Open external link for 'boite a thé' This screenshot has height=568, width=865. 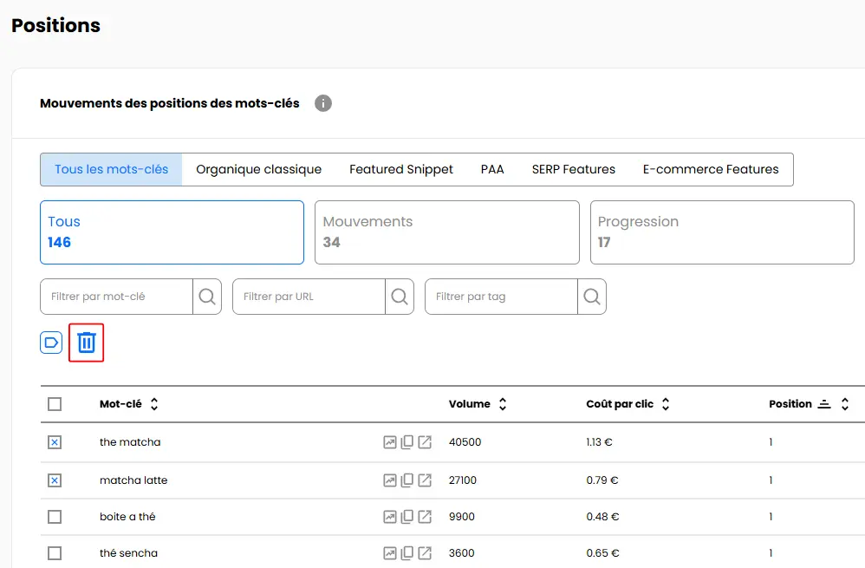coord(425,517)
